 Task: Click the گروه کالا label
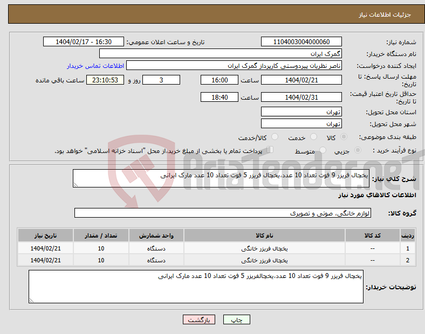point(402,213)
